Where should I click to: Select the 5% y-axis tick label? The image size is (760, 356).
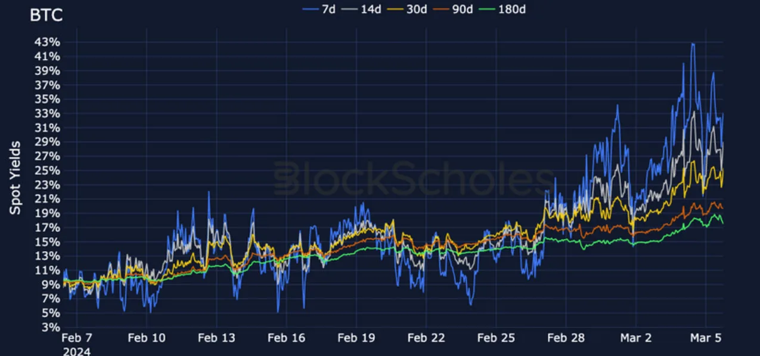pyautogui.click(x=51, y=313)
